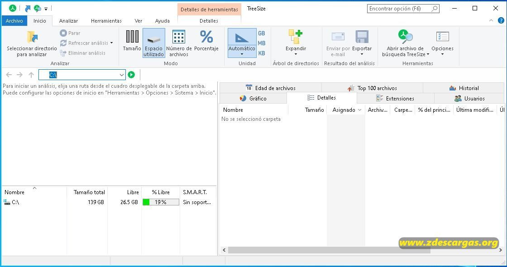The width and height of the screenshot is (507, 267).
Task: Open the Archivo menu
Action: pyautogui.click(x=14, y=21)
